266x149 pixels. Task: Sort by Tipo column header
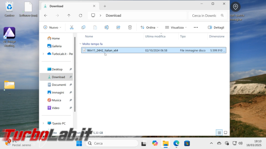pyautogui.click(x=183, y=36)
